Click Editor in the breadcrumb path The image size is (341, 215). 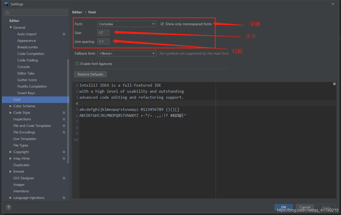pos(77,12)
